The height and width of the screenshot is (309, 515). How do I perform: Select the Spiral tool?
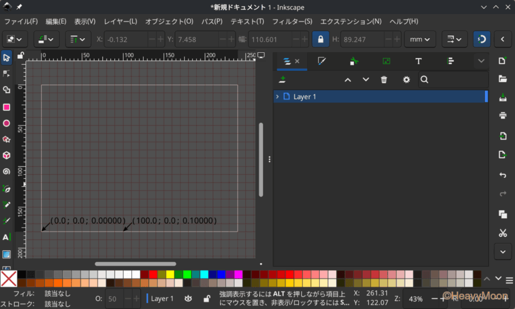[7, 171]
